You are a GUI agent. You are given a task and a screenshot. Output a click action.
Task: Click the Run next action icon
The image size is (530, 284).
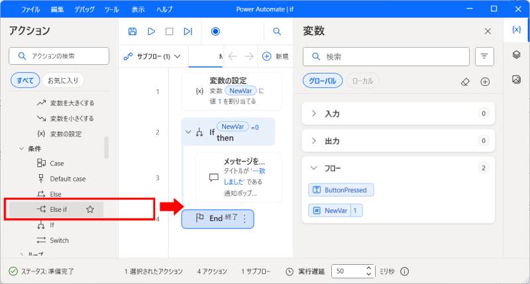pyautogui.click(x=187, y=31)
